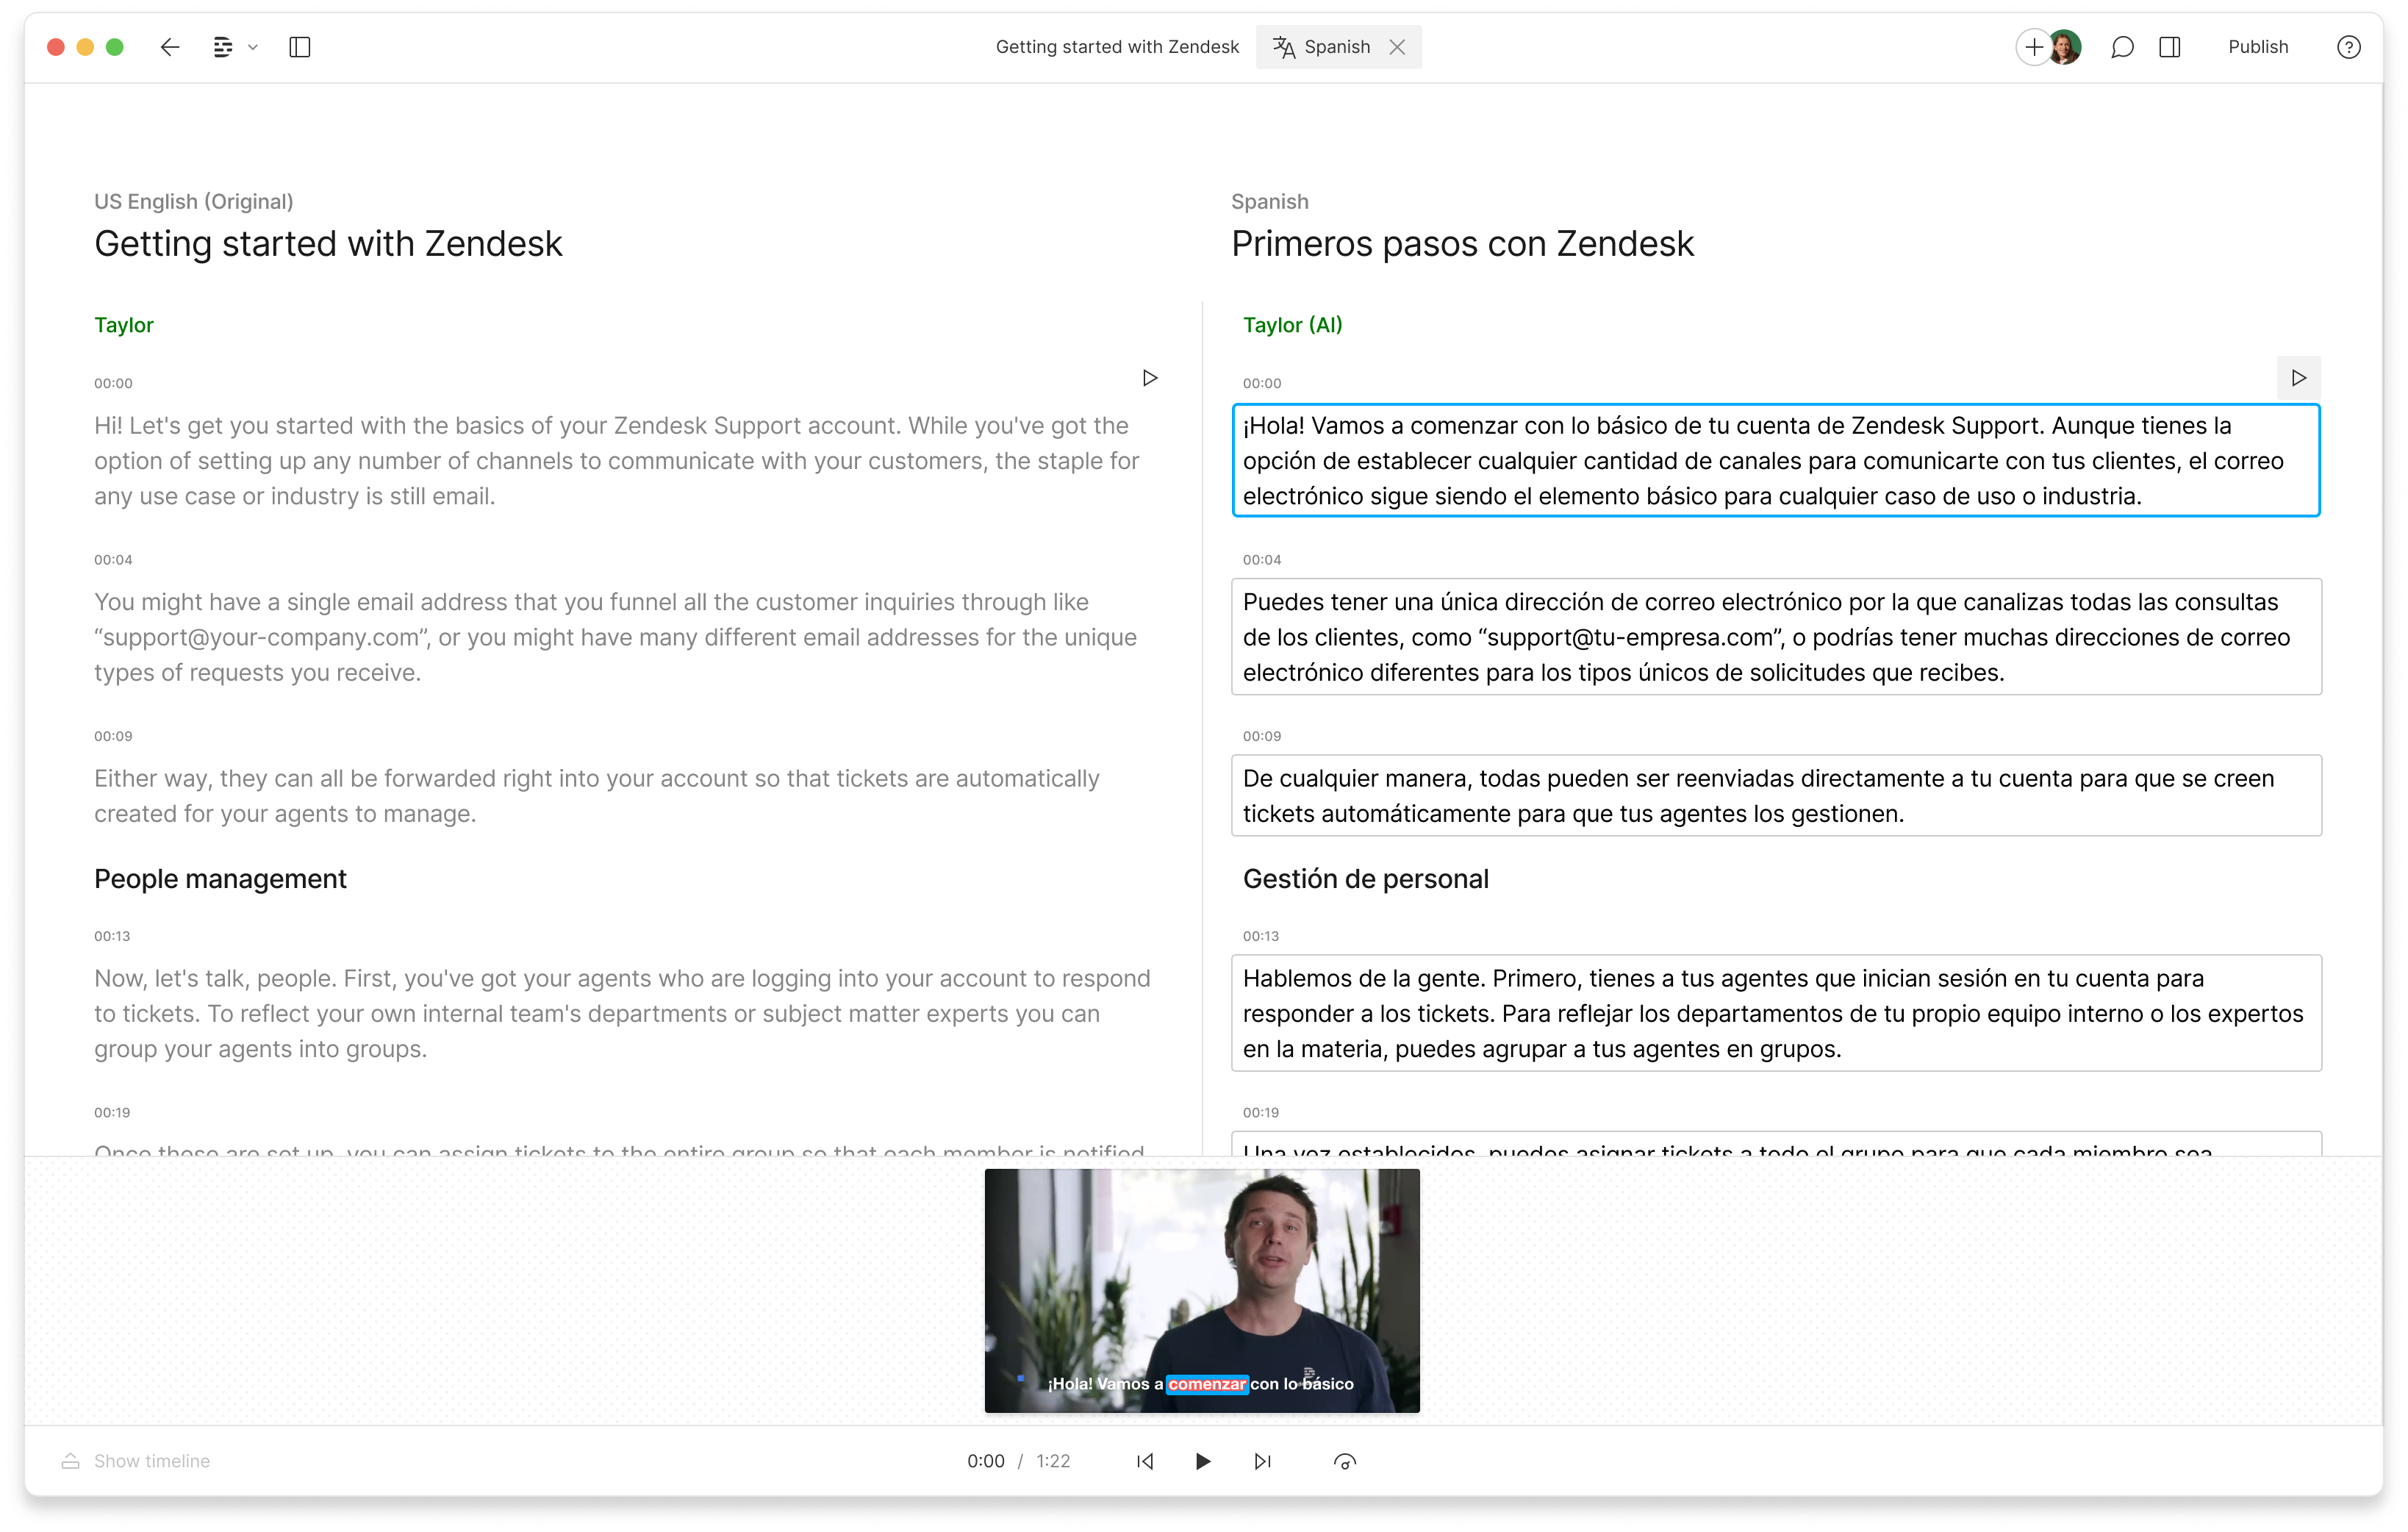Expand the chevron beside the layout icon

point(253,47)
